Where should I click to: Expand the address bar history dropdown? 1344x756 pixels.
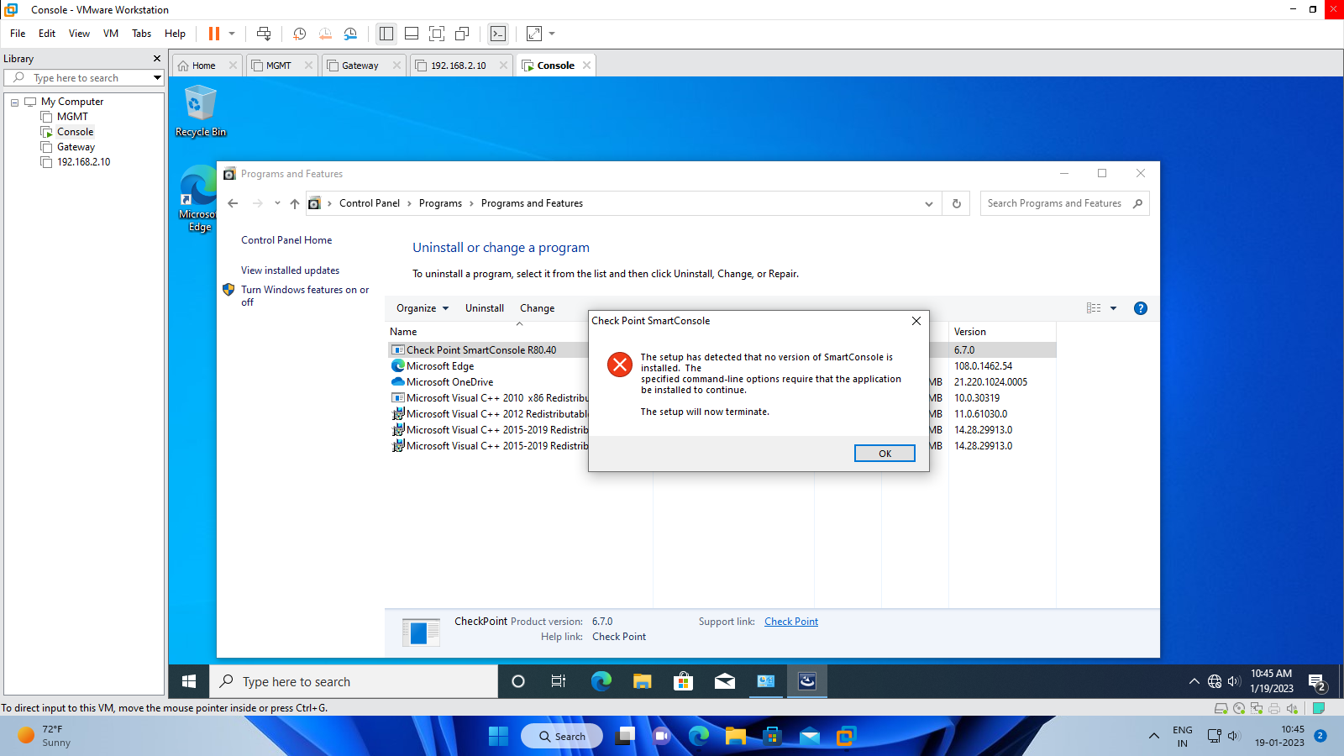pos(928,203)
